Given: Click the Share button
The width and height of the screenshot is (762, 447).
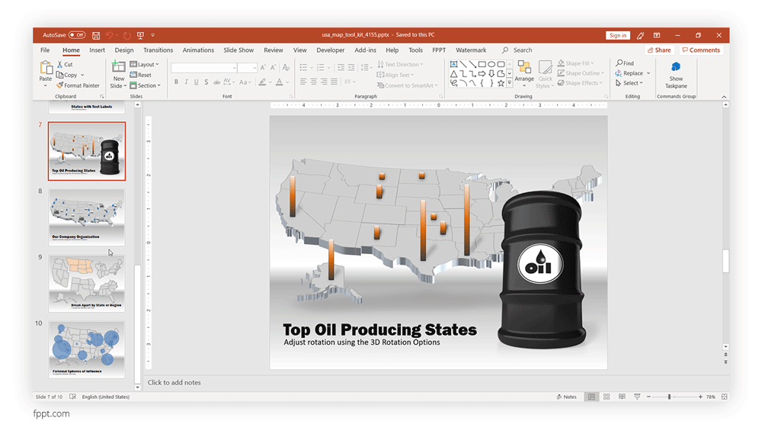Looking at the screenshot, I should pyautogui.click(x=659, y=50).
